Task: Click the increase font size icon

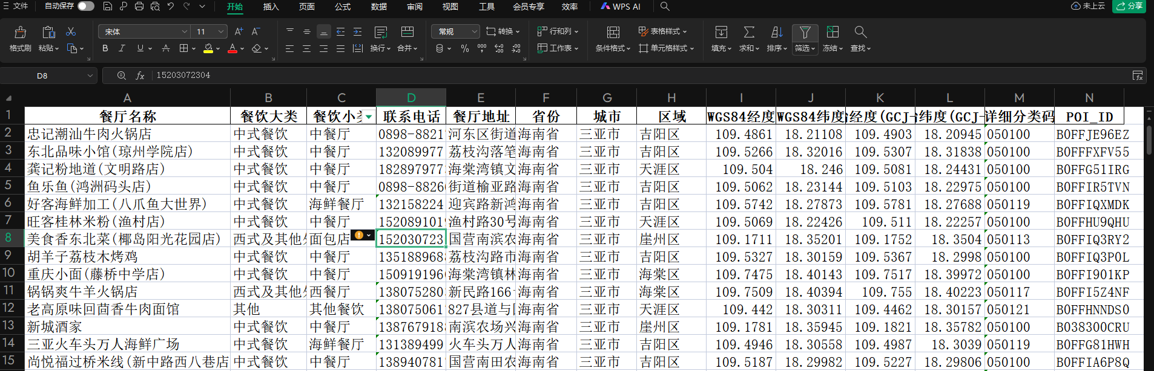Action: [x=239, y=31]
